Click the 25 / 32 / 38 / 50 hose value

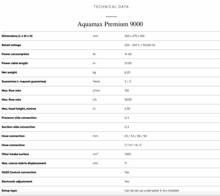coord(136,136)
